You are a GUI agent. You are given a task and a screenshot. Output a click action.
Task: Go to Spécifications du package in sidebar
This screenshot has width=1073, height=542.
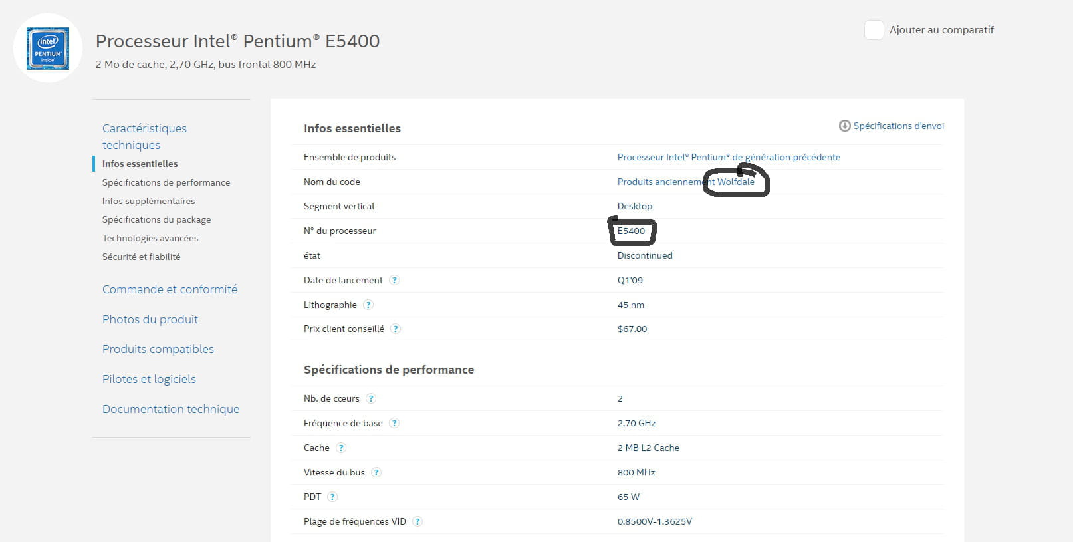click(x=156, y=219)
